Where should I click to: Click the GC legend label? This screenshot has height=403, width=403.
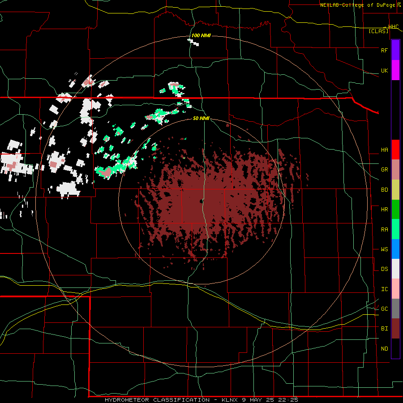click(384, 309)
